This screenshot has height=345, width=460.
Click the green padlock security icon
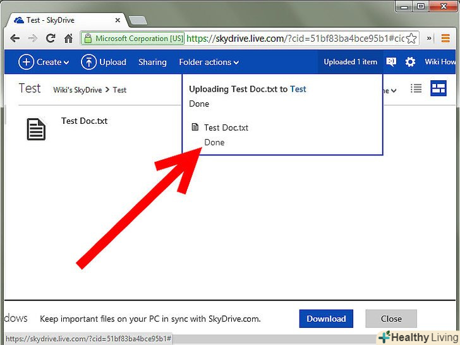(x=87, y=39)
